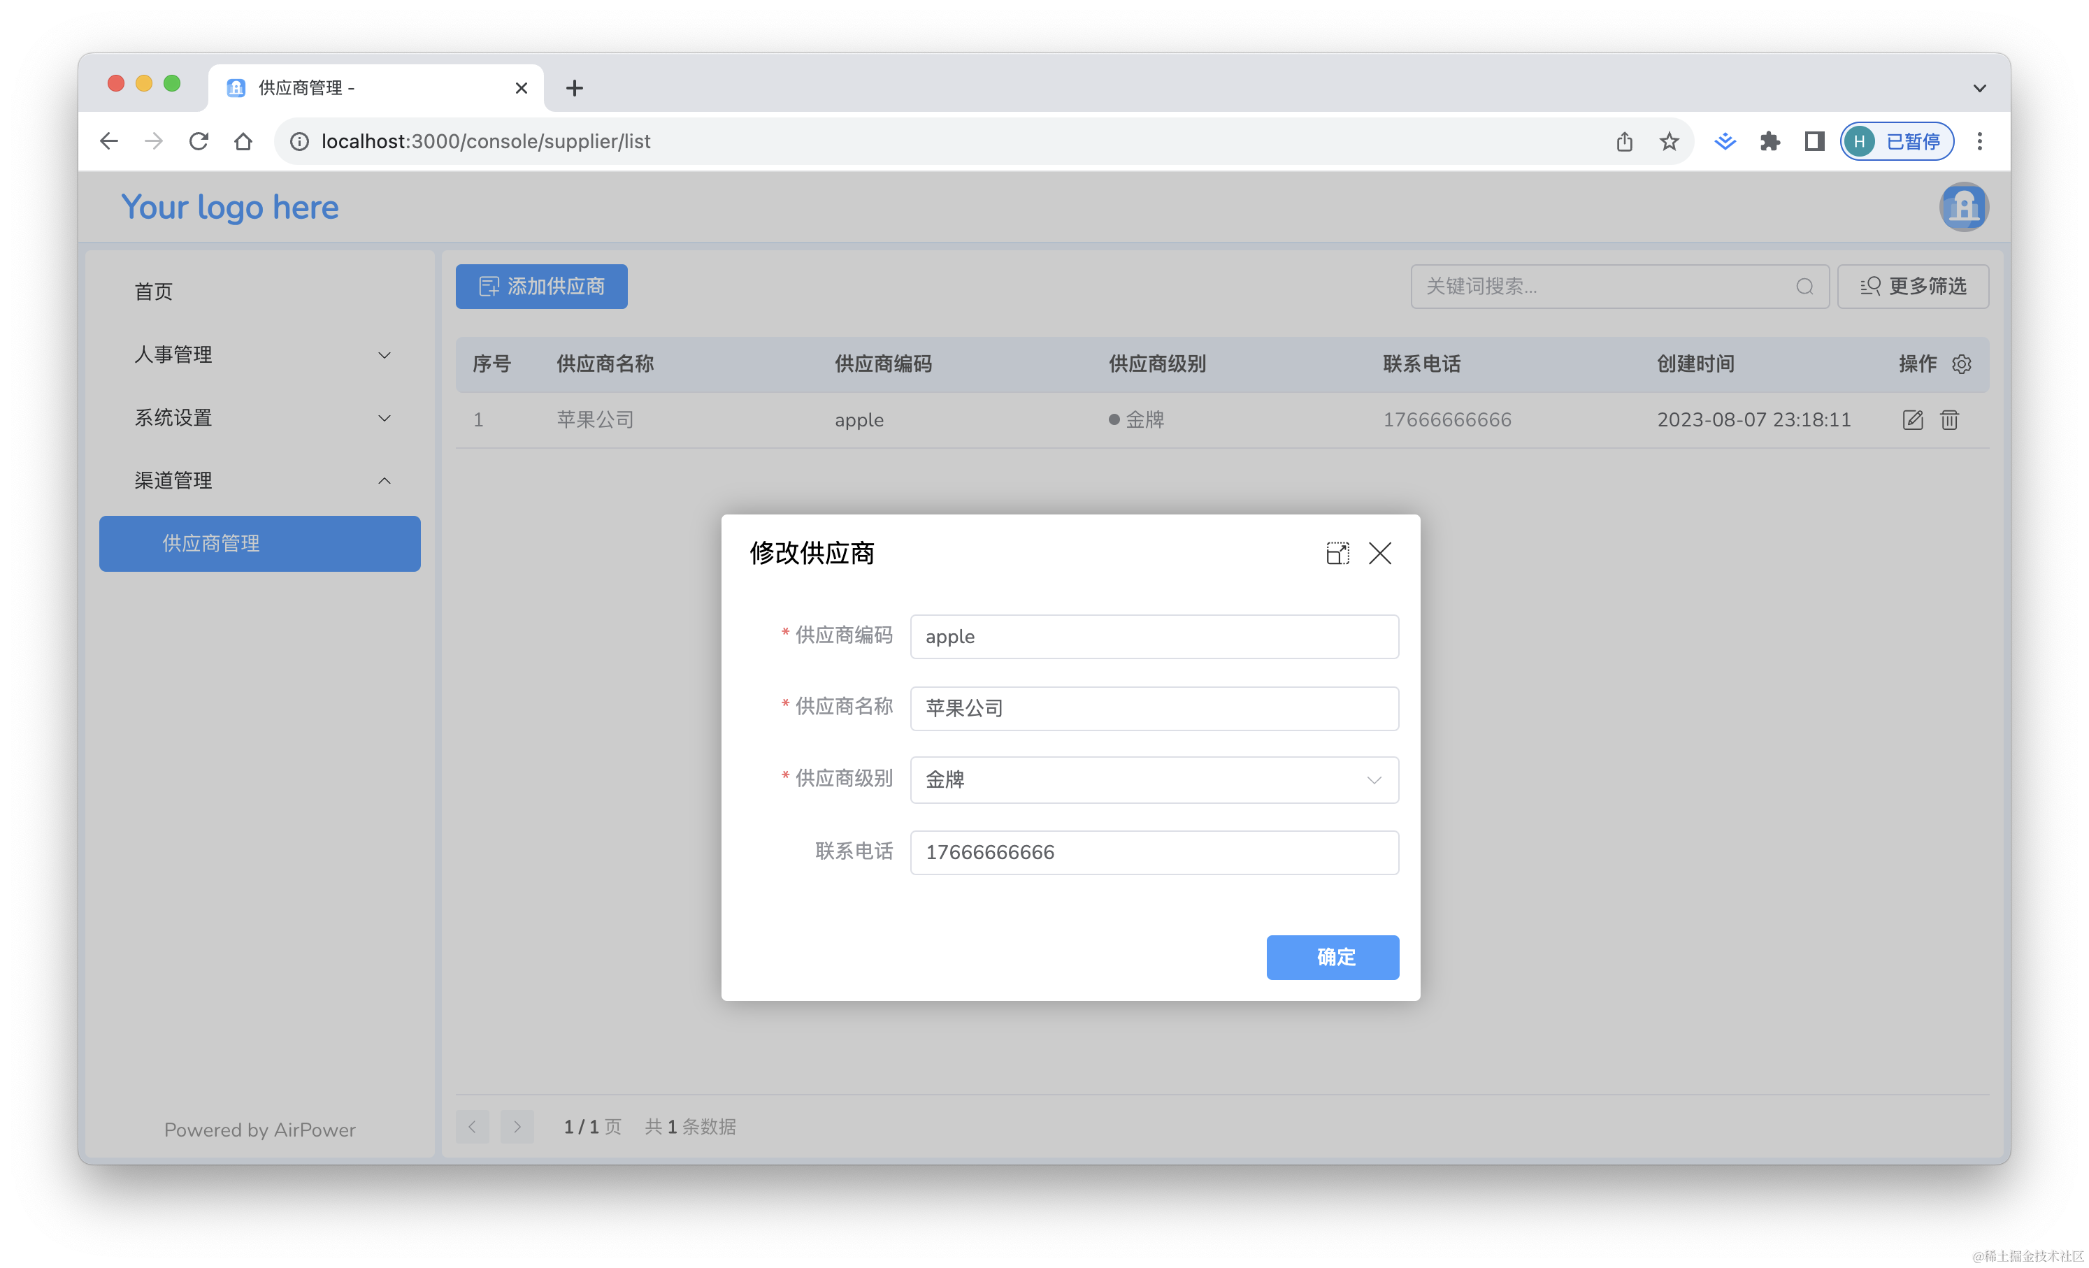Open the user avatar icon at top right

1965,206
